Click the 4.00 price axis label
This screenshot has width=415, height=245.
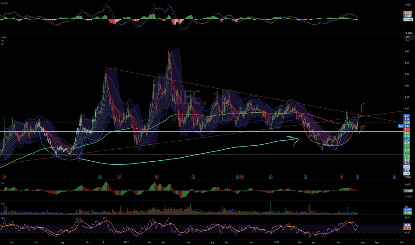pos(407,109)
